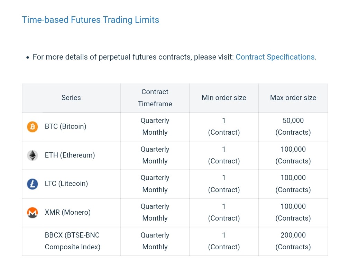Viewport: 349px width, 276px height.
Task: Select the BTC (Bitcoin) series name
Action: coord(65,127)
